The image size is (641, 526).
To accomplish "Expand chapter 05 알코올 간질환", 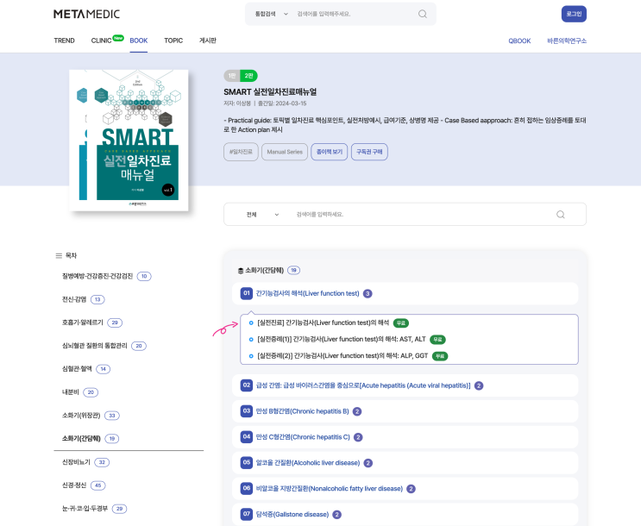I will click(x=405, y=463).
